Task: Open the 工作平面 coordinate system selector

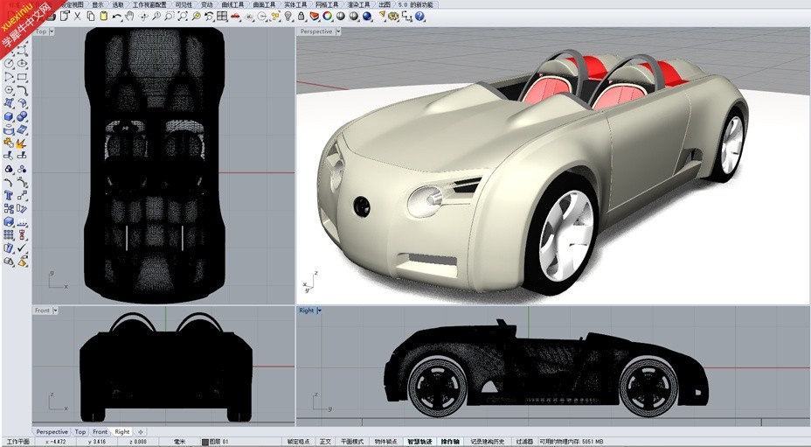Action: (17, 442)
